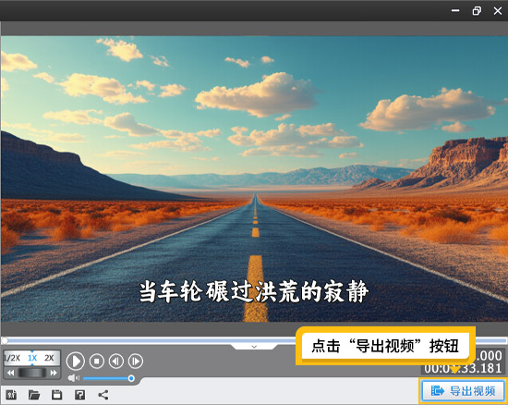Screen dimensions: 508x405
Task: Step forward one frame
Action: pos(136,361)
